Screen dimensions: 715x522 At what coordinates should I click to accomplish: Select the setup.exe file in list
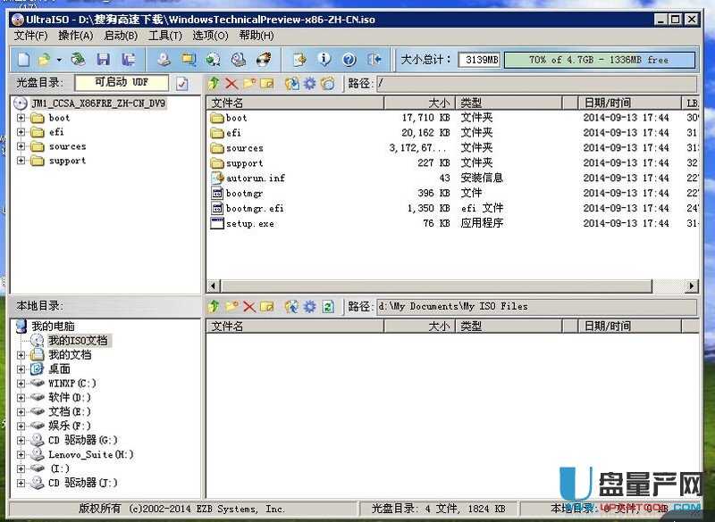click(249, 223)
